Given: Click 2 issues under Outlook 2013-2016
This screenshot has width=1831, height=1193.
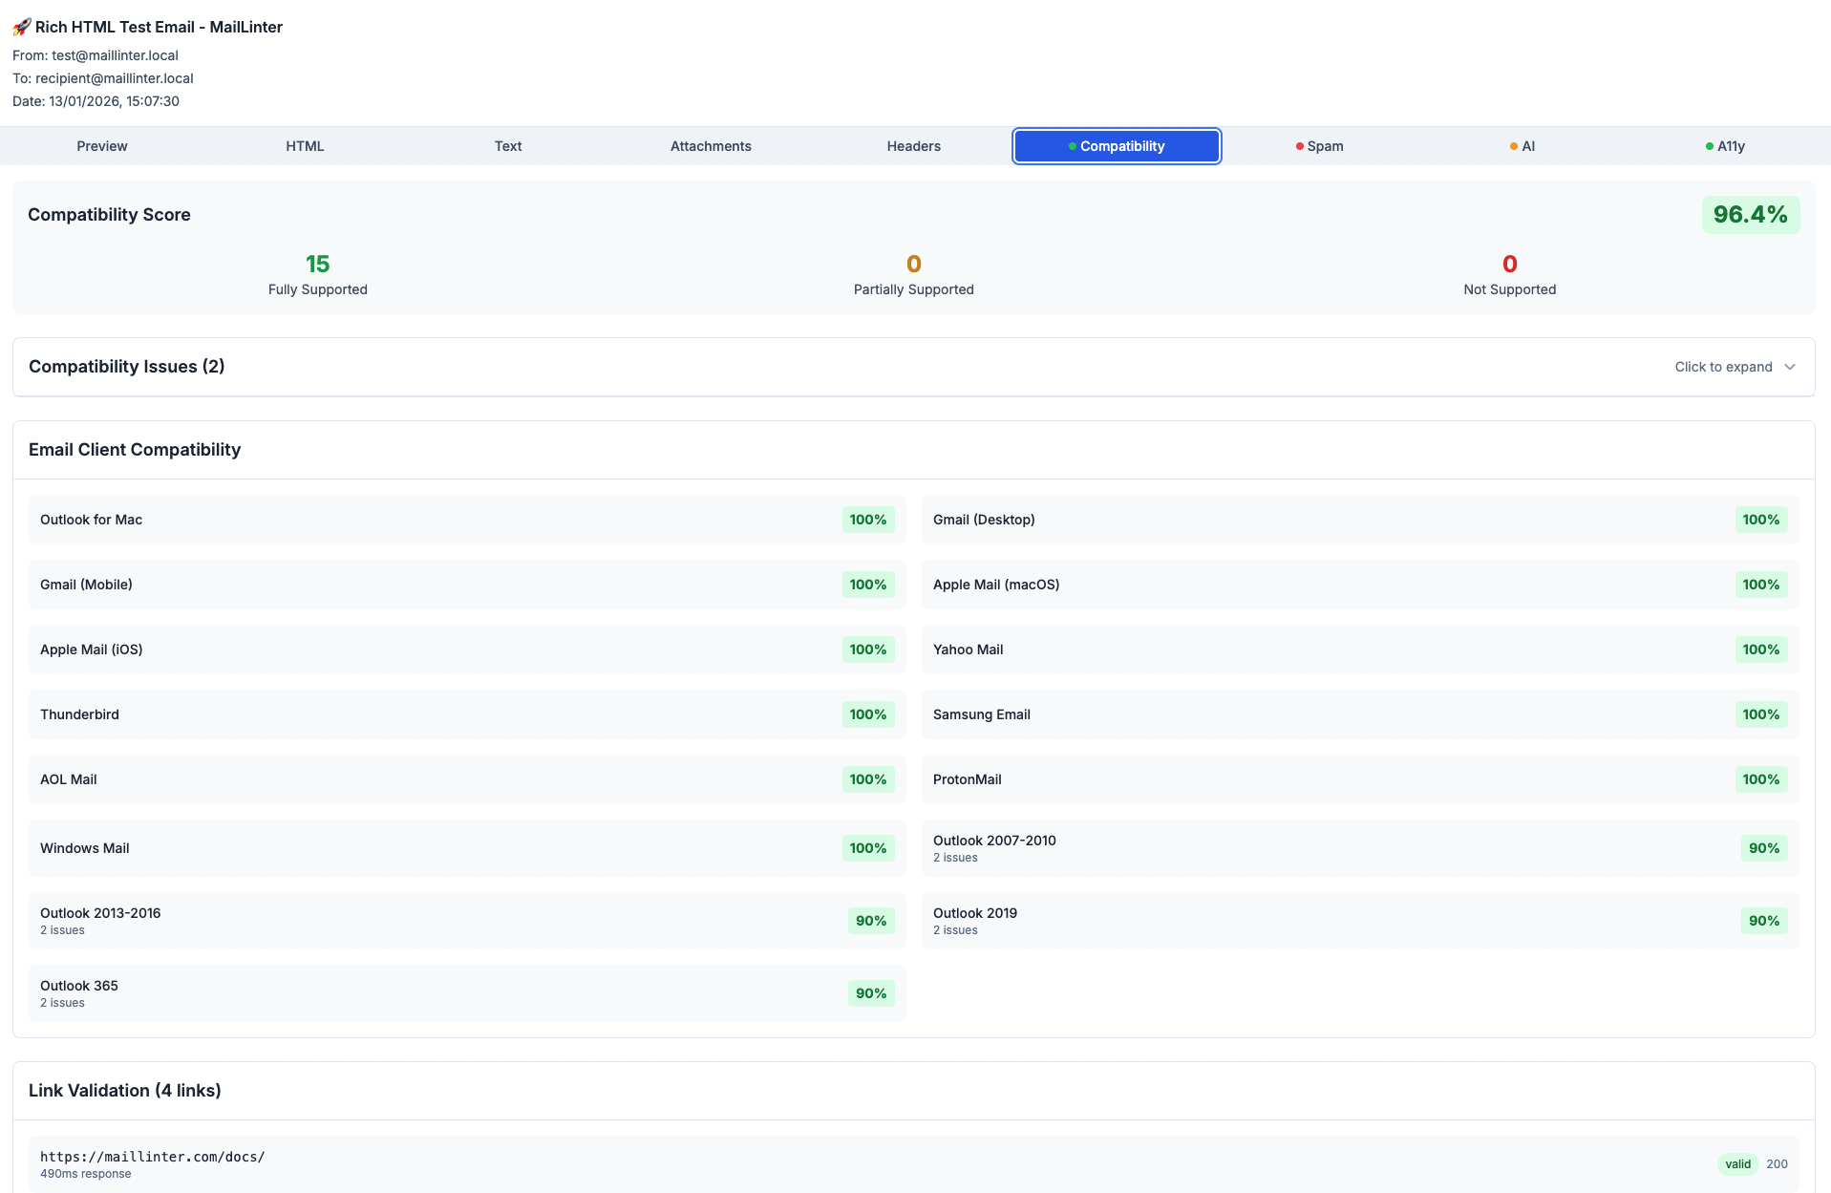Looking at the screenshot, I should coord(62,929).
